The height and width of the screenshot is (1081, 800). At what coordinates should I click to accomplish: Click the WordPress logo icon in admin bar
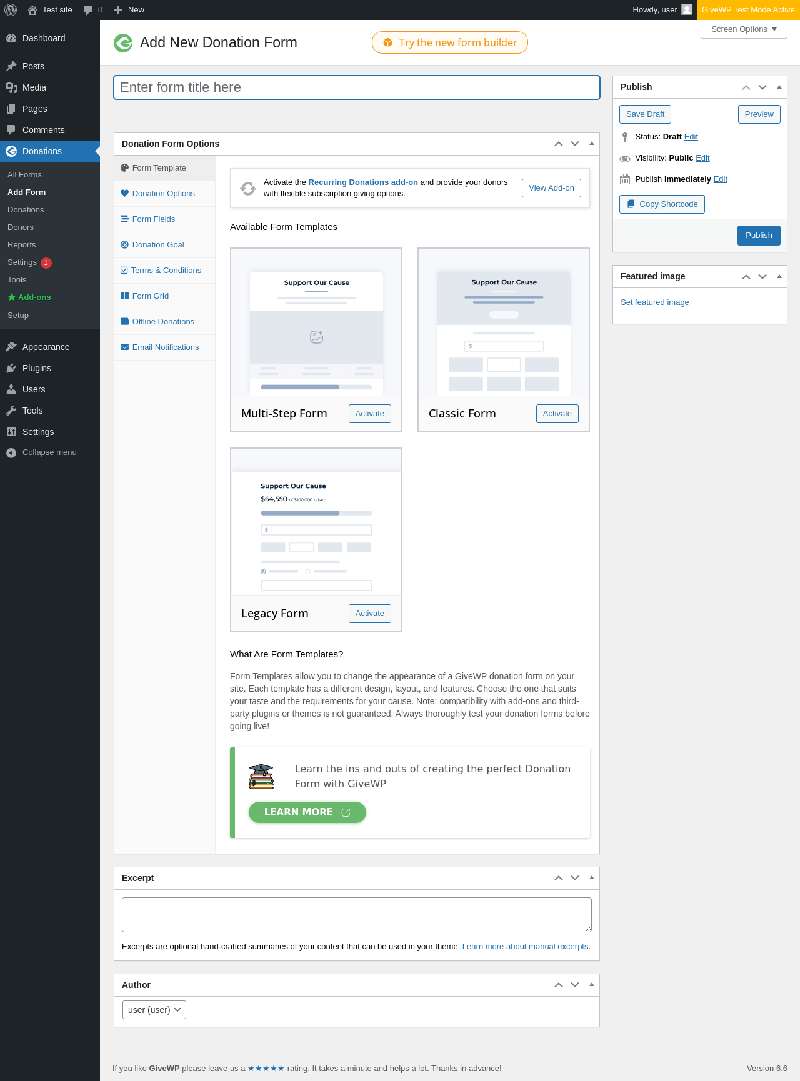(11, 10)
